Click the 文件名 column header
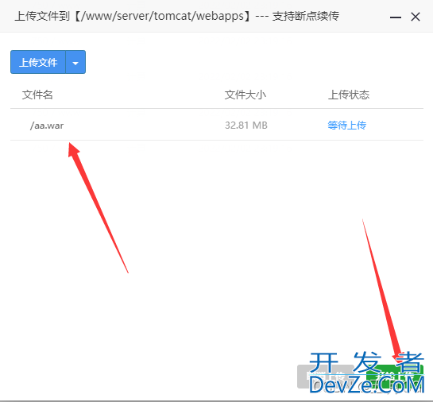Screen dimensions: 433x402 (x=37, y=95)
